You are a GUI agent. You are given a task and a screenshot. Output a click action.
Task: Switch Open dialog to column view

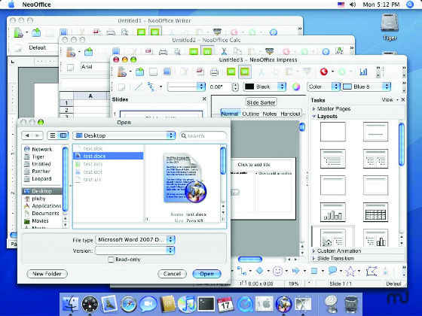coord(63,135)
